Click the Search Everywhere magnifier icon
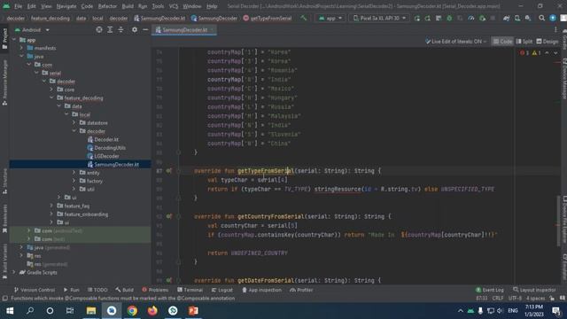The image size is (567, 319). pos(541,18)
